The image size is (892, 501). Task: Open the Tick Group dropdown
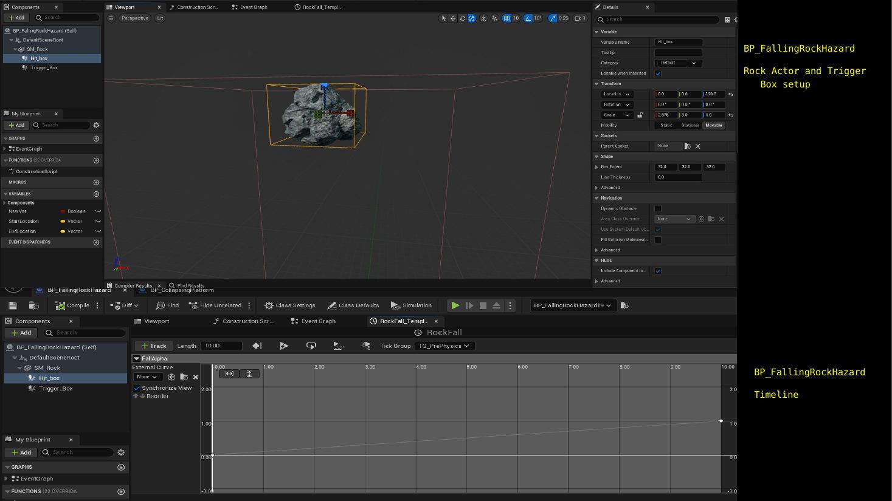[444, 346]
